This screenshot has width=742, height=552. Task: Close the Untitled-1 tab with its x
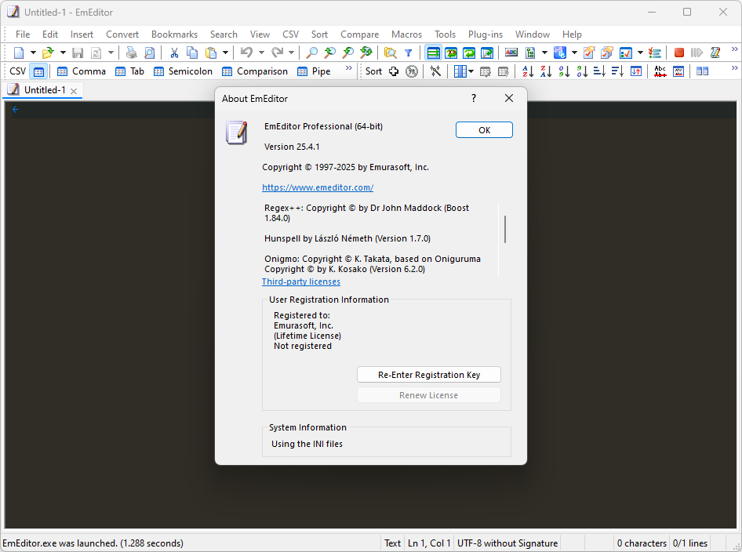(x=74, y=91)
